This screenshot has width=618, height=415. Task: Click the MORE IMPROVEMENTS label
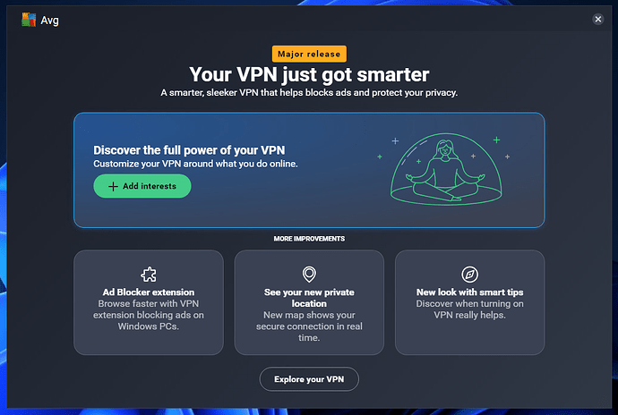tap(309, 239)
